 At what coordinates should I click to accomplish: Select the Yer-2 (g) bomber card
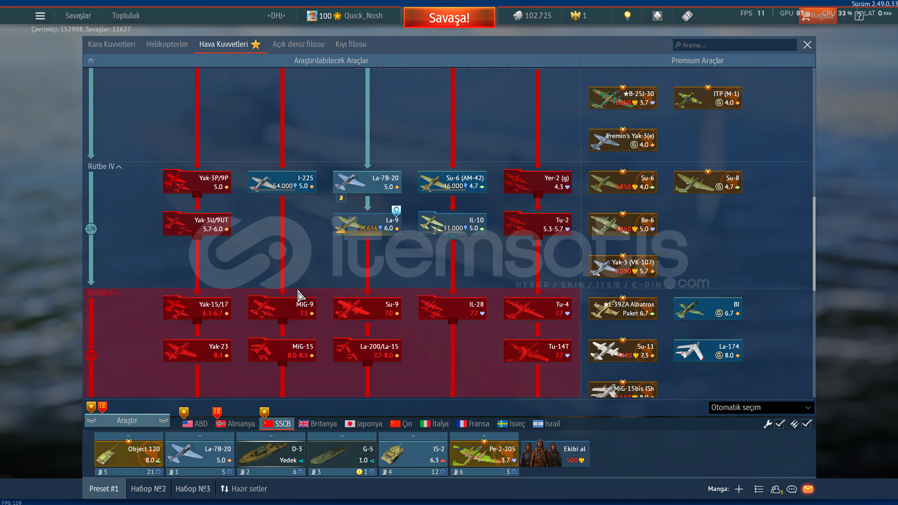(x=538, y=183)
